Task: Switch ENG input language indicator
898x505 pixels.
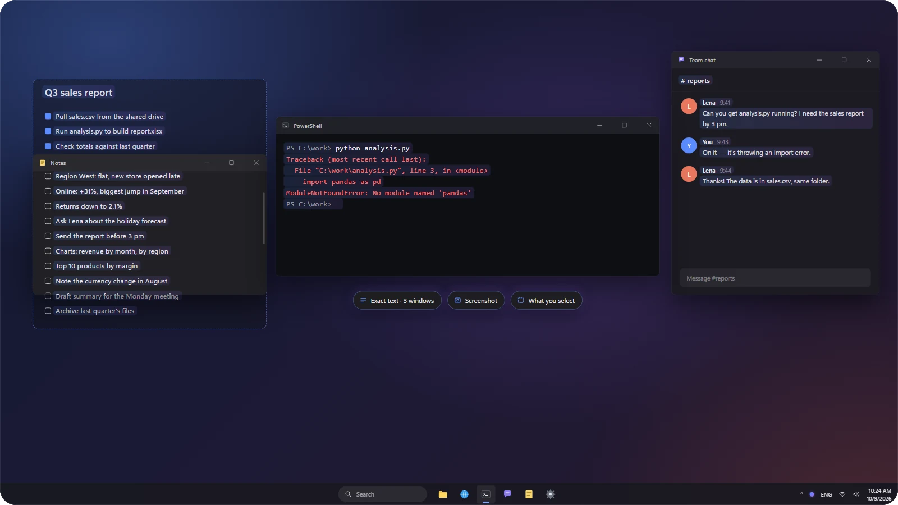Action: click(826, 494)
